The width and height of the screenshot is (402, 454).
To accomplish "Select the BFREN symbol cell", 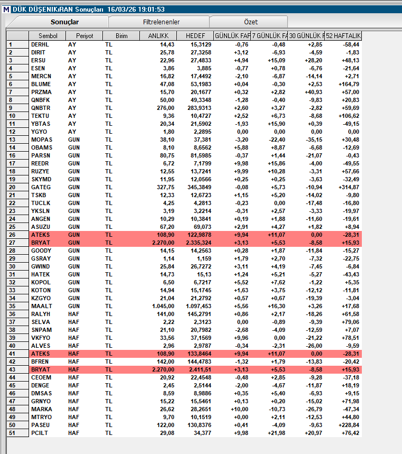I will click(x=48, y=362).
